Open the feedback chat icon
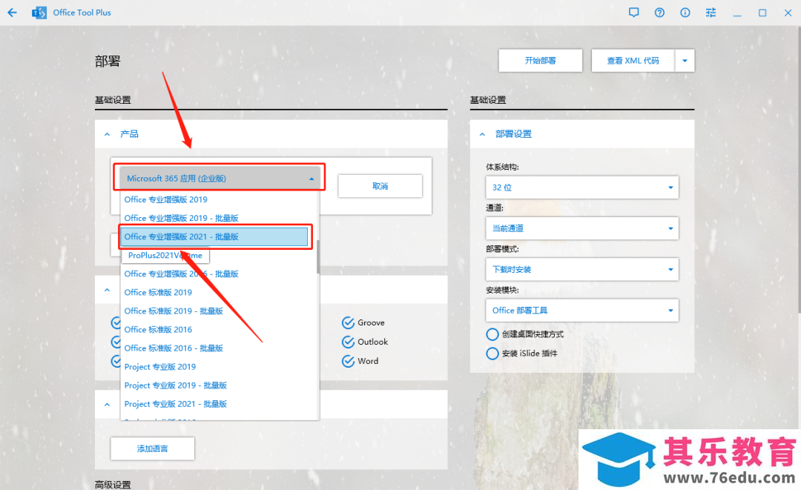This screenshot has height=490, width=801. tap(634, 13)
